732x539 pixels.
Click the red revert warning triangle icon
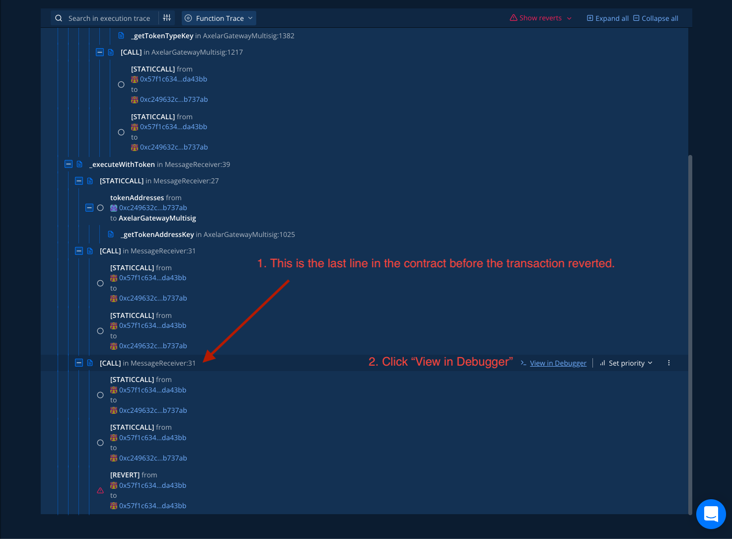click(100, 490)
